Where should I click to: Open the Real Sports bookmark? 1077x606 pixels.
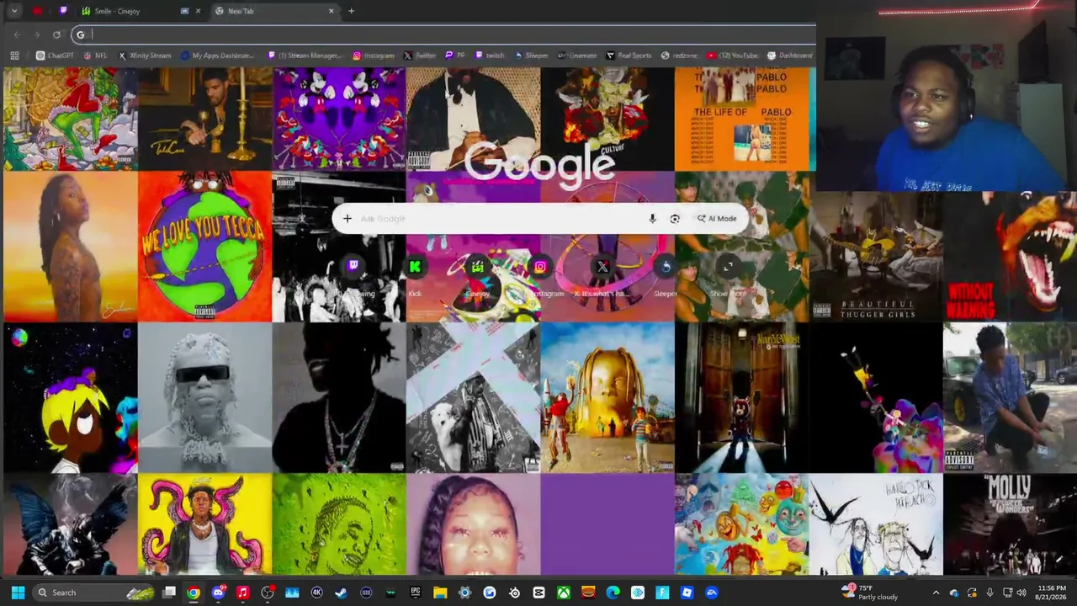coord(629,56)
